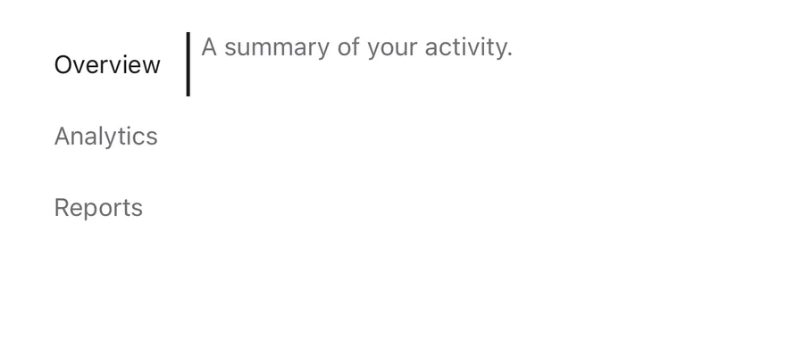This screenshot has width=786, height=357.
Task: Click the black active-tab indicator bar
Action: pos(188,64)
